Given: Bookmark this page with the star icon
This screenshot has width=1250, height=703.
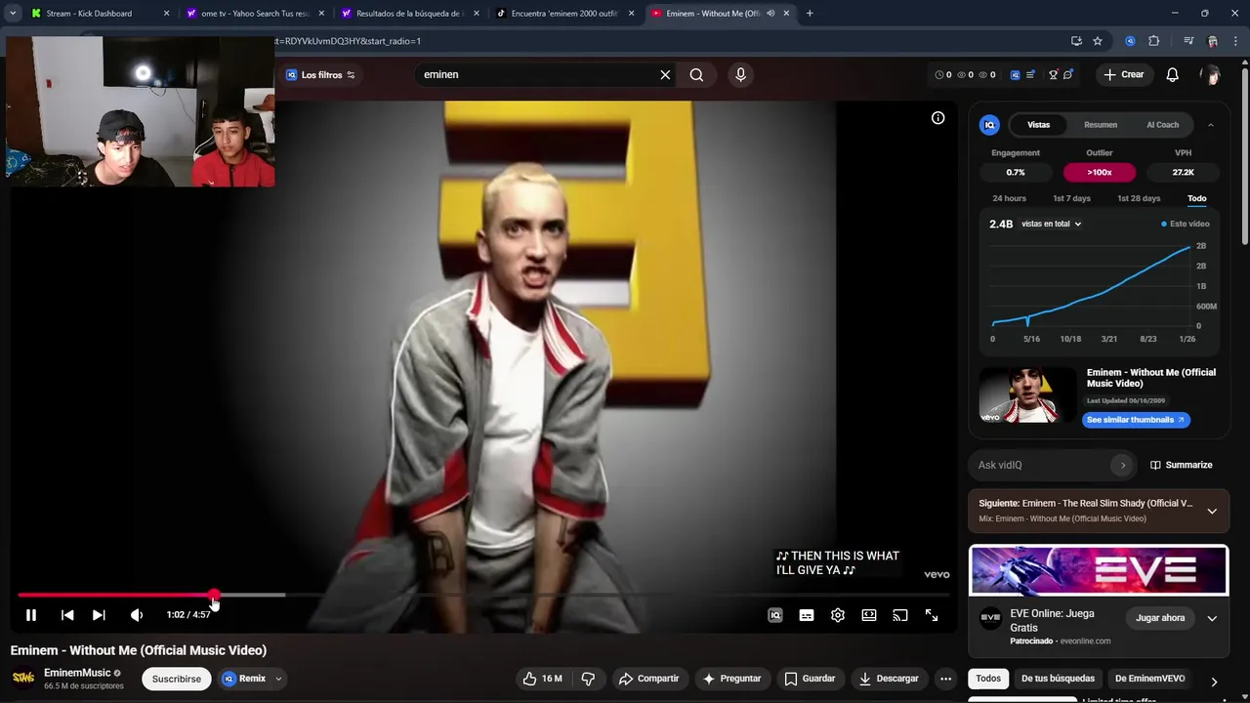Looking at the screenshot, I should [x=1098, y=41].
